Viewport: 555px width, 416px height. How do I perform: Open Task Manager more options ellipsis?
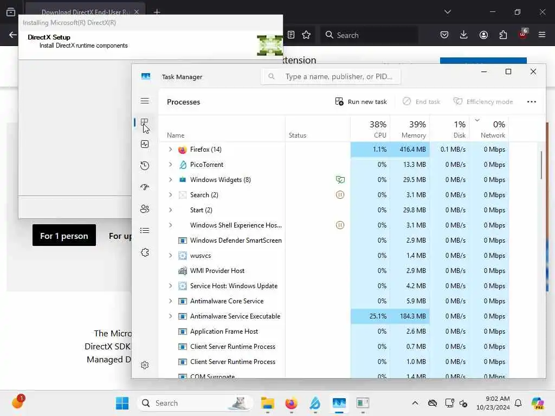[x=531, y=102]
